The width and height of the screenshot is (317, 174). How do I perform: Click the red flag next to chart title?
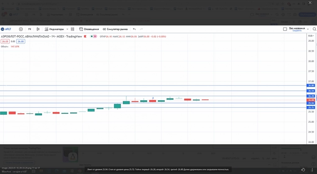85,36
